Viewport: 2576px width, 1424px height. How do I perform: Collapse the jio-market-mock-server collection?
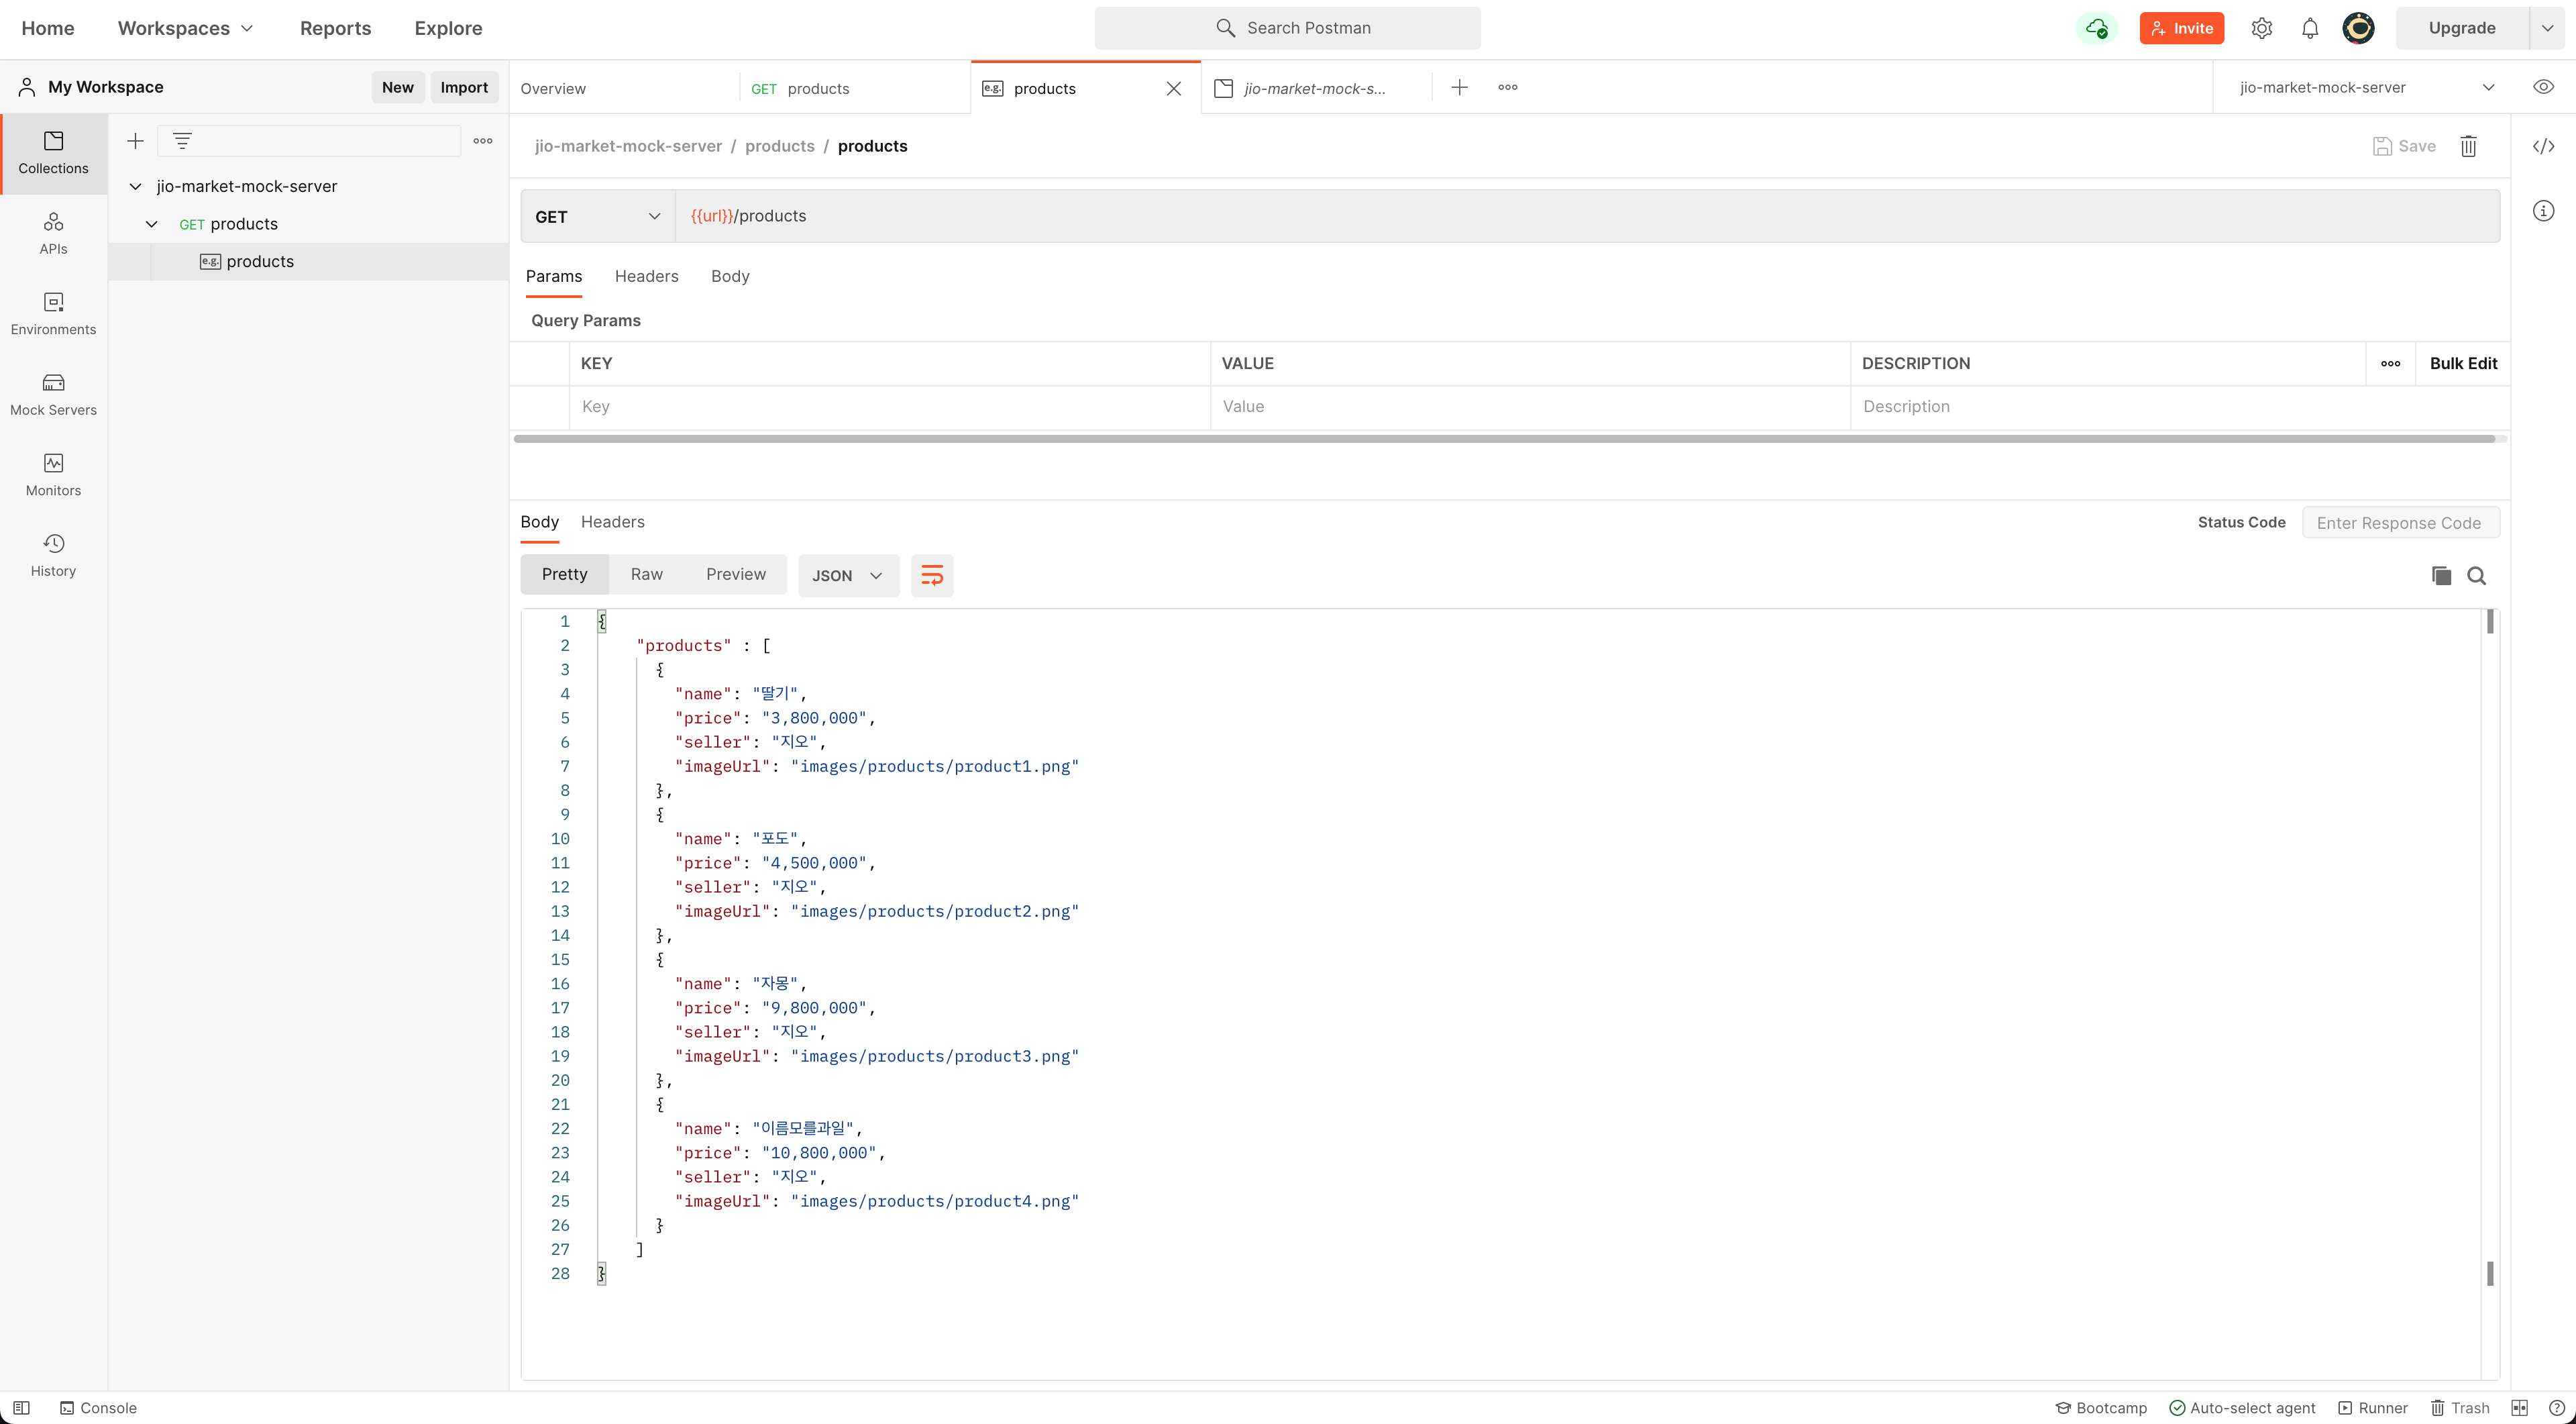click(136, 186)
